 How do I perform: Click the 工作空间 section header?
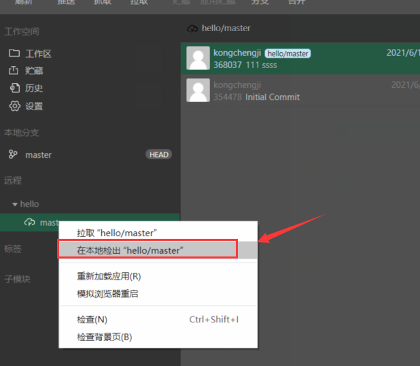tap(22, 32)
